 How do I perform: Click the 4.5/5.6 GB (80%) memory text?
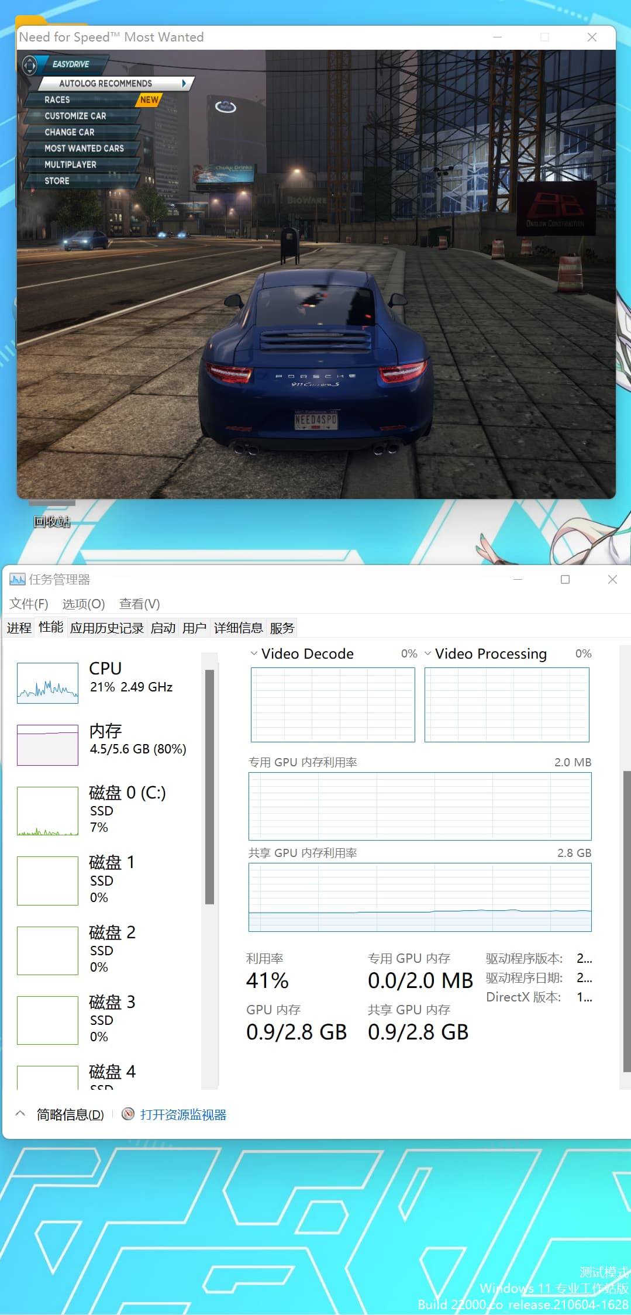click(138, 749)
